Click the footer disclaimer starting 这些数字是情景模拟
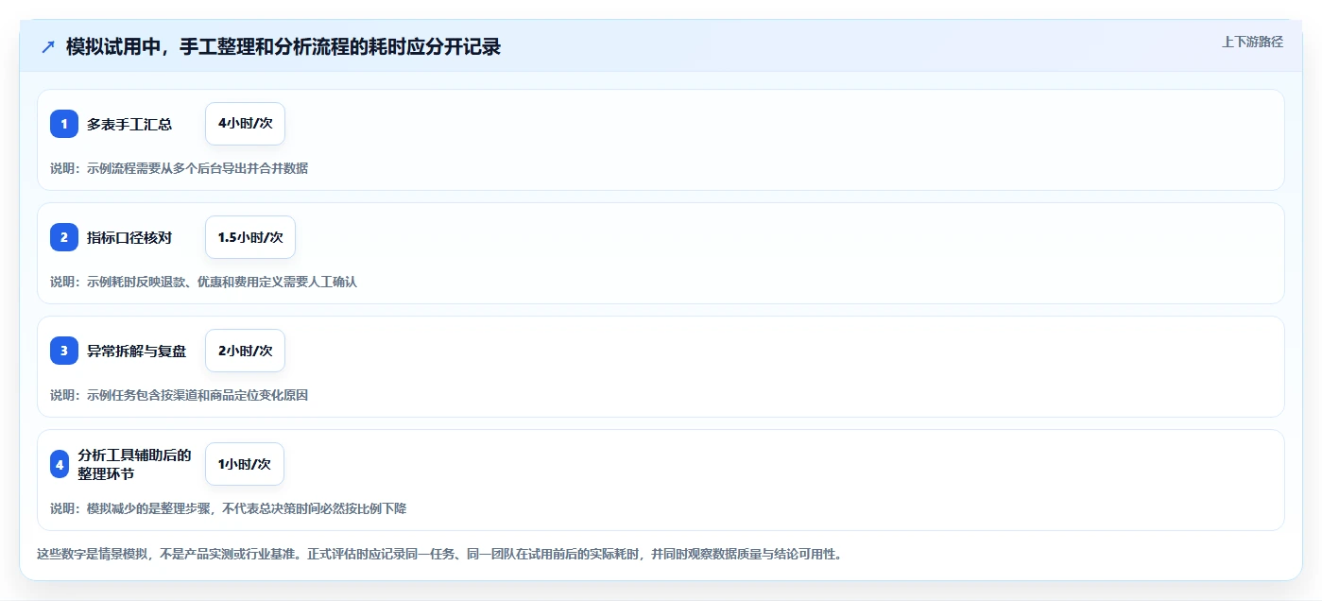Image resolution: width=1322 pixels, height=601 pixels. [438, 554]
